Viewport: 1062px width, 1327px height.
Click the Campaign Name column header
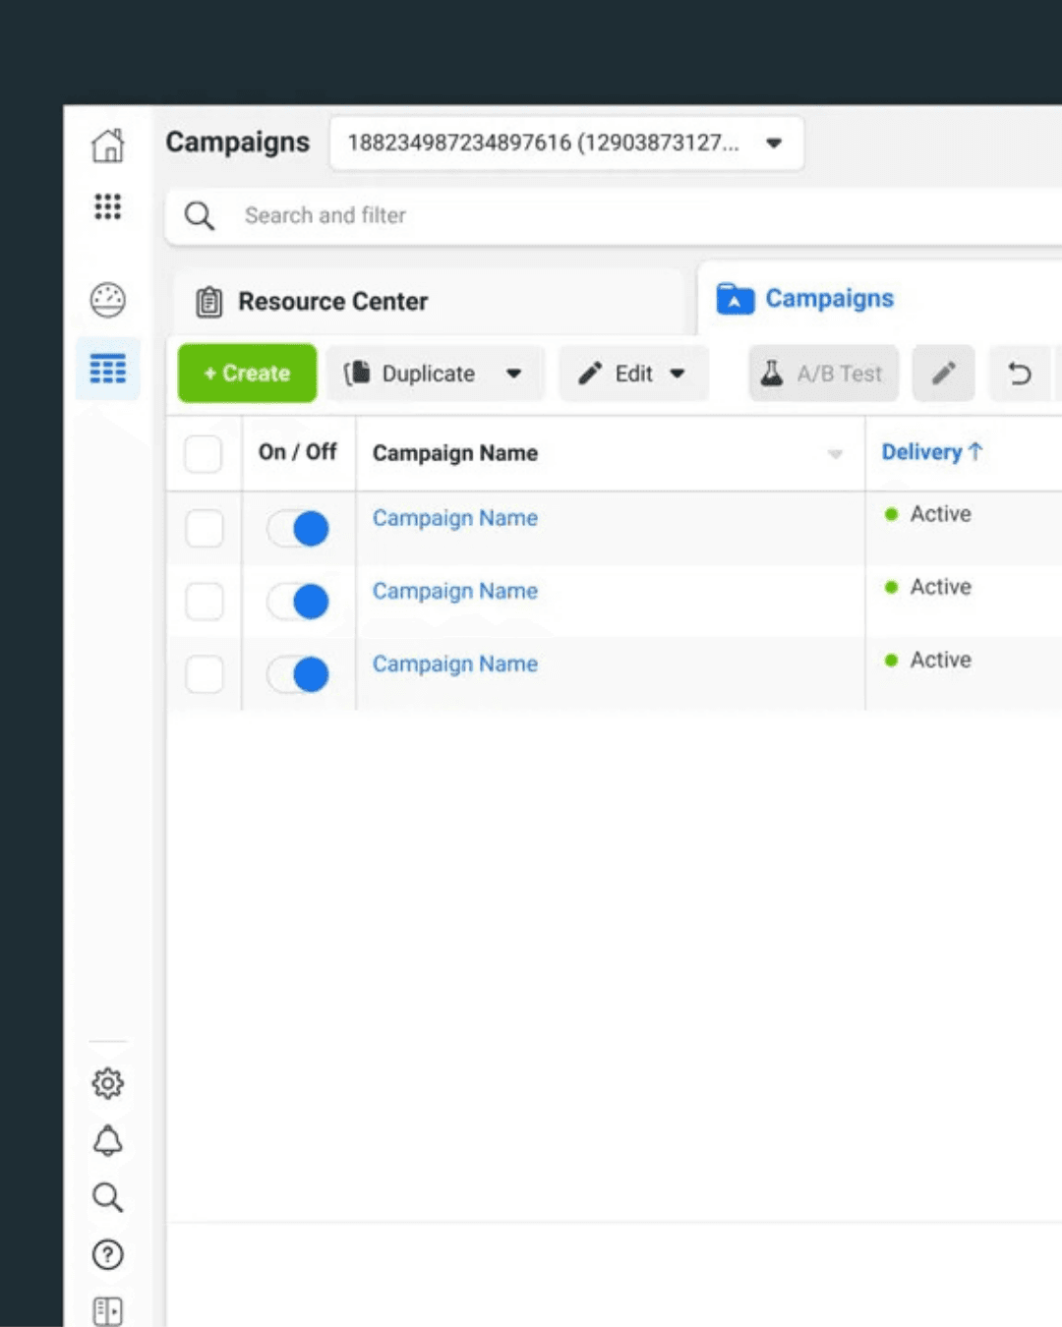[454, 453]
